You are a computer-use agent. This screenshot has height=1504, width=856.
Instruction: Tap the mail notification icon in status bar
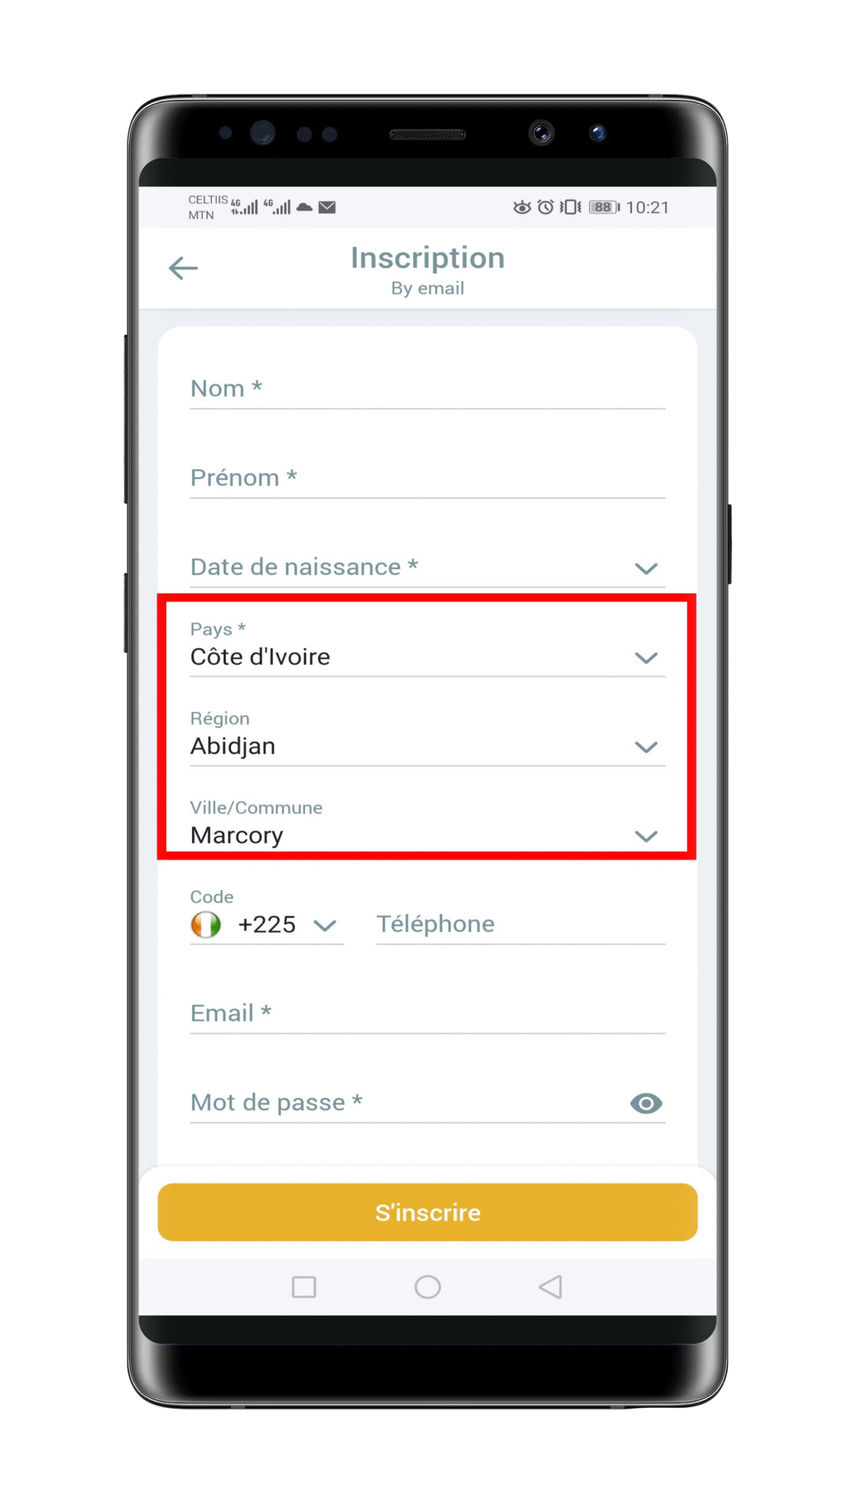point(327,207)
